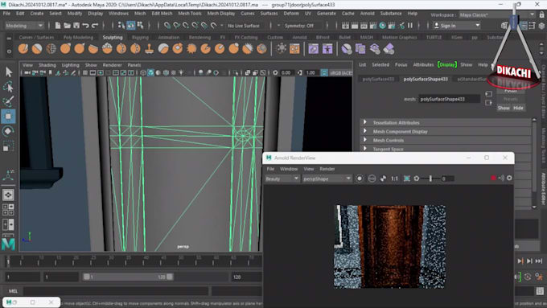Open the perspShape camera dropdown in RenderView
Image resolution: width=547 pixels, height=308 pixels.
click(x=327, y=179)
